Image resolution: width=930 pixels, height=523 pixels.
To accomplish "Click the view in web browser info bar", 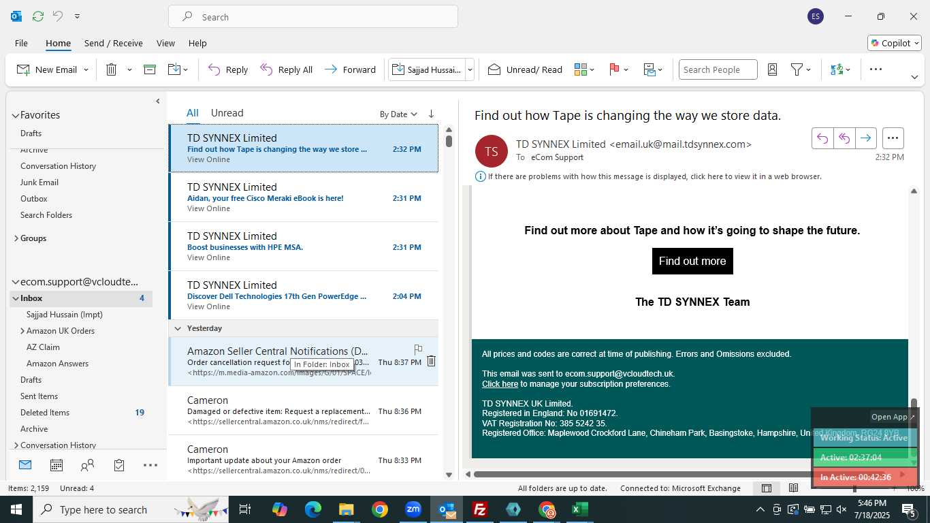I will coord(654,176).
